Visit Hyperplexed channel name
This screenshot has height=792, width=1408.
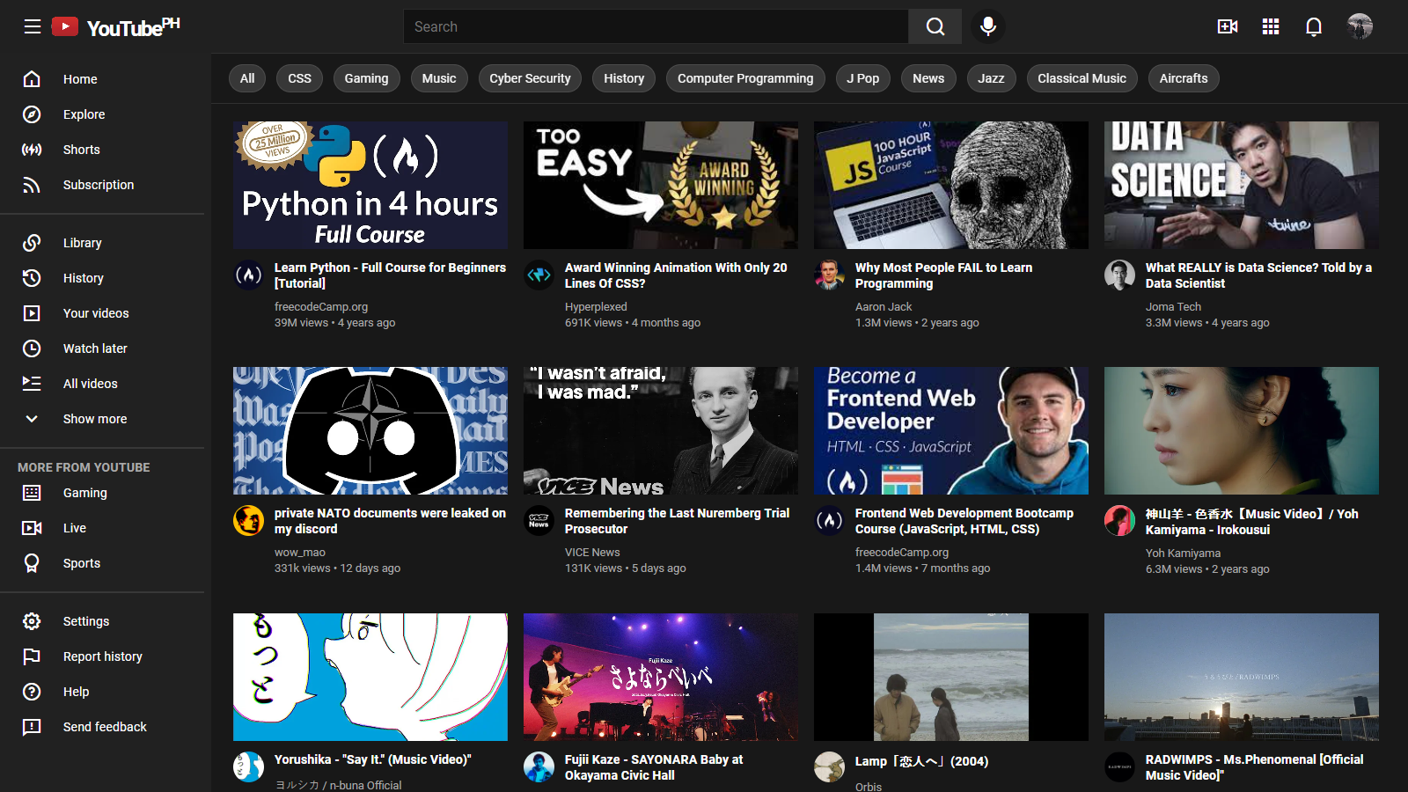click(x=596, y=307)
